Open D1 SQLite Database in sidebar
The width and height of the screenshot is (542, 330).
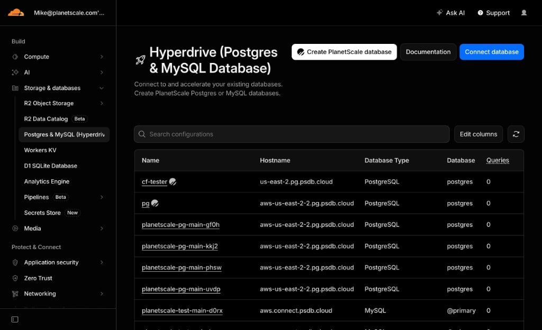point(50,166)
